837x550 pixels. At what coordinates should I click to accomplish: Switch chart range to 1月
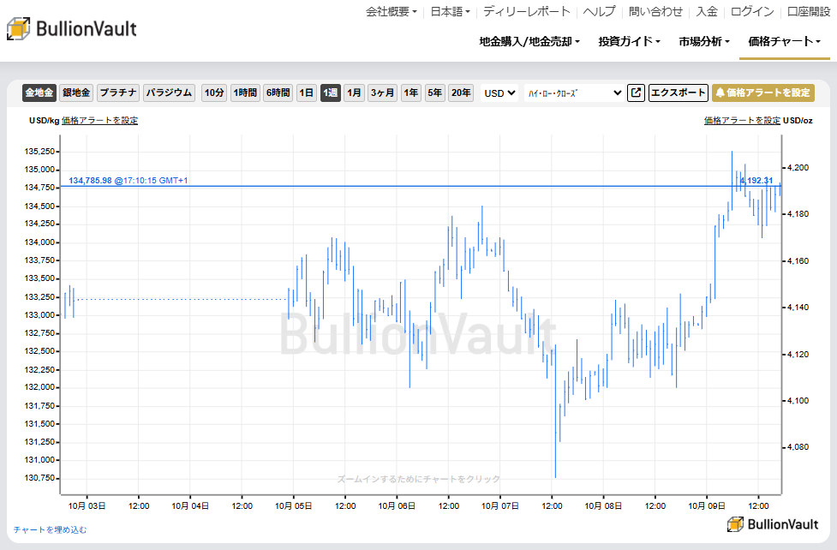(x=354, y=93)
